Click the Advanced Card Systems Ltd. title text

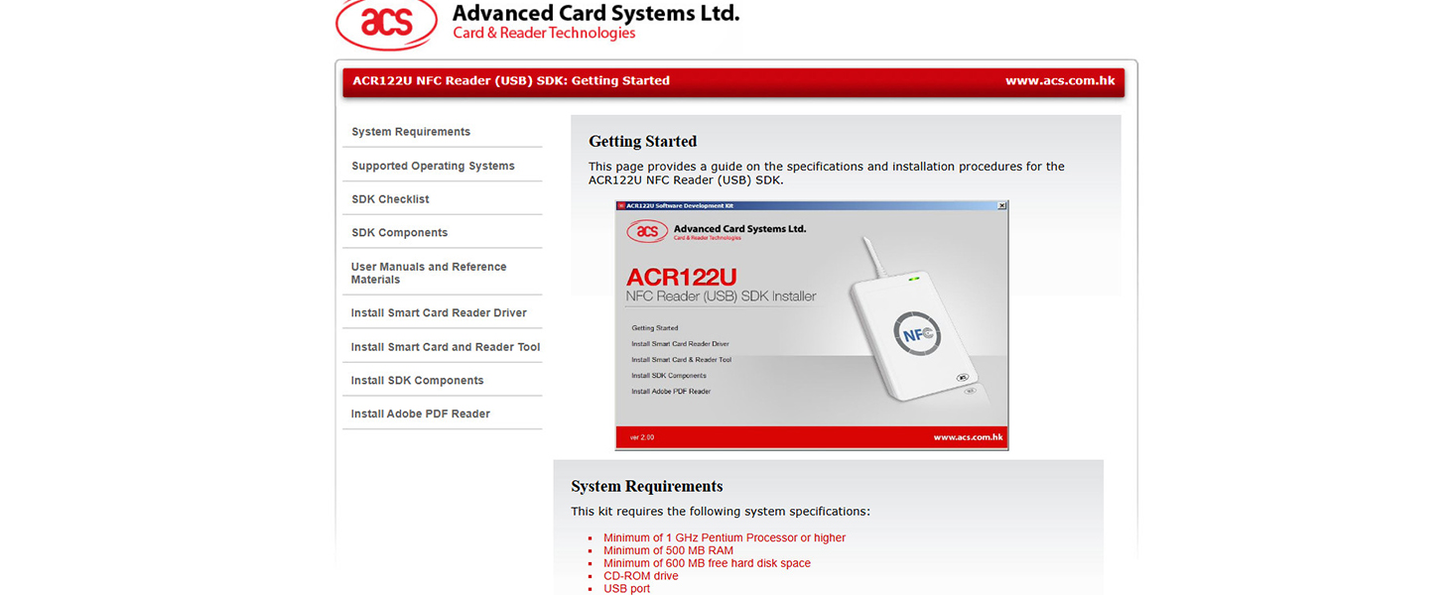click(595, 13)
